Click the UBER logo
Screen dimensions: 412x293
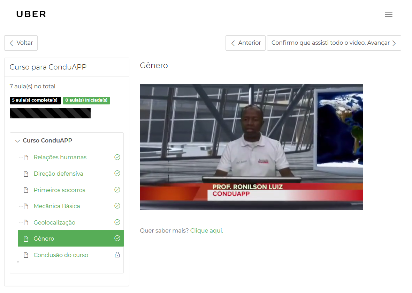point(31,14)
